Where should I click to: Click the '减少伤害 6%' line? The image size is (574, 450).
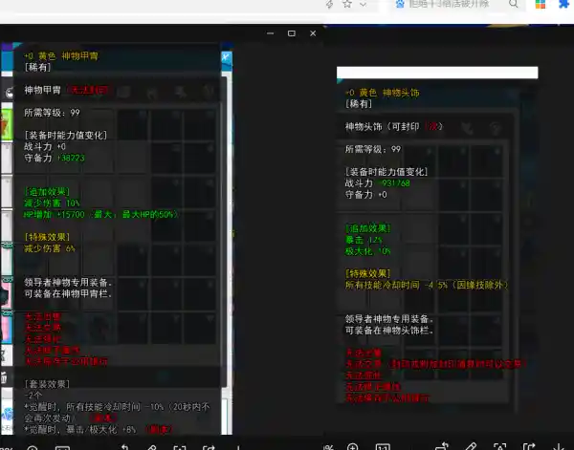50,248
